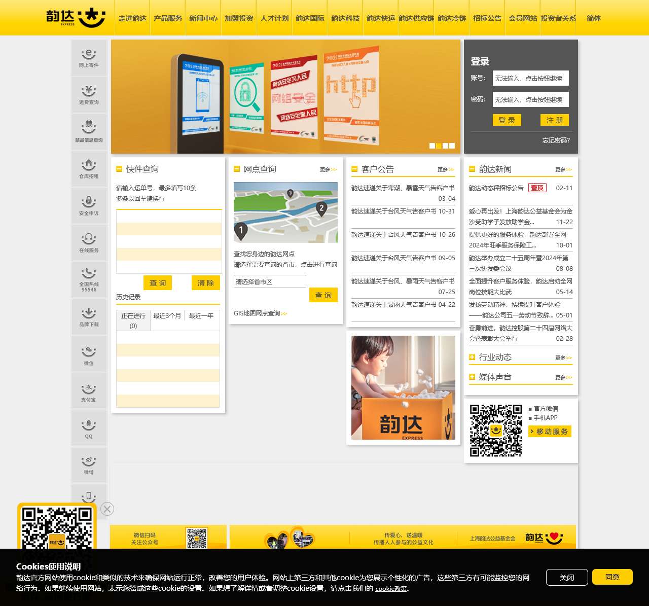Open the cookie政策 link

391,589
